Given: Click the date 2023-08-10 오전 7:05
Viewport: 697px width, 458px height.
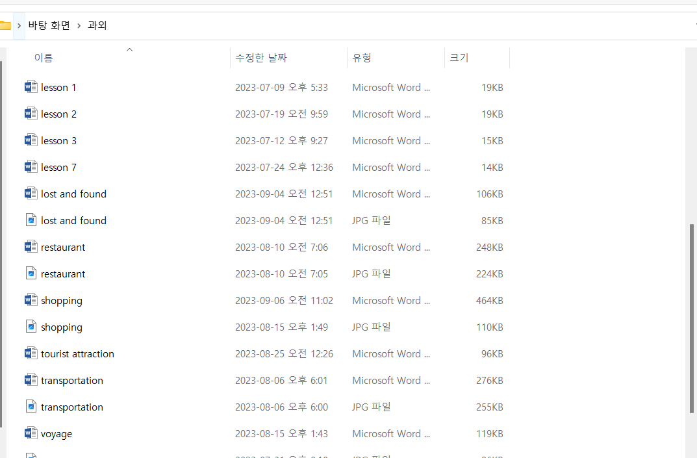Looking at the screenshot, I should (x=281, y=274).
